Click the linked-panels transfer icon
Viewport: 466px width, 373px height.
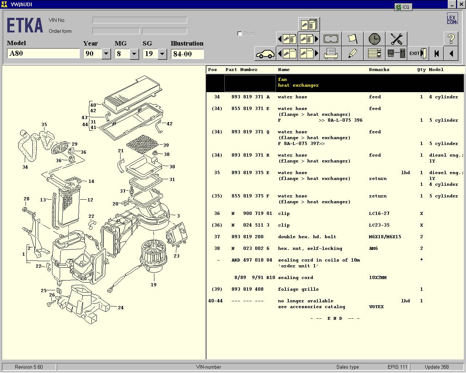click(x=396, y=54)
